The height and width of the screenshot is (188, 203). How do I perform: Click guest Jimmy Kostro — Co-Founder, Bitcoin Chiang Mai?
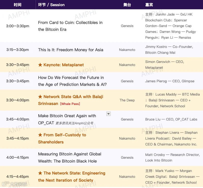coord(169,50)
